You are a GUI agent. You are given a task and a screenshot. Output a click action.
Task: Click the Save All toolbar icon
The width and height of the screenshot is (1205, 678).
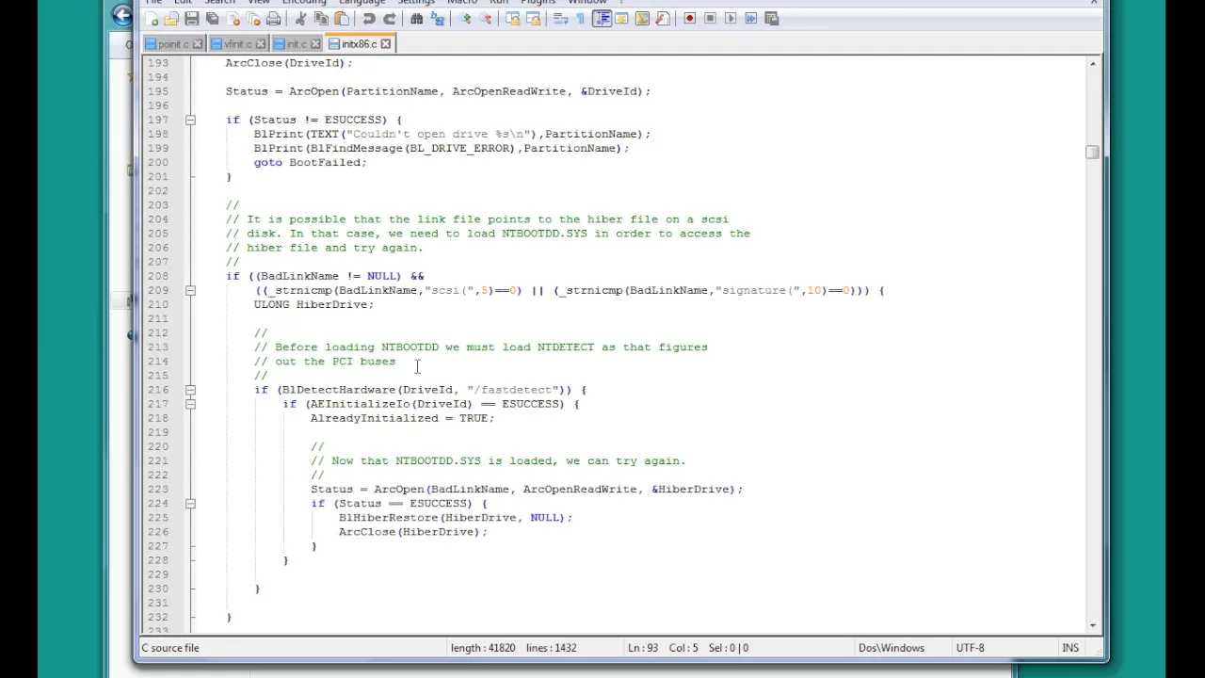pos(213,18)
